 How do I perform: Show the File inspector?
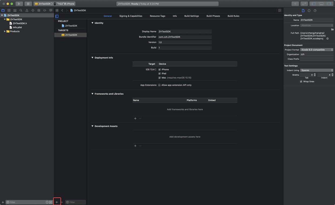(x=303, y=11)
